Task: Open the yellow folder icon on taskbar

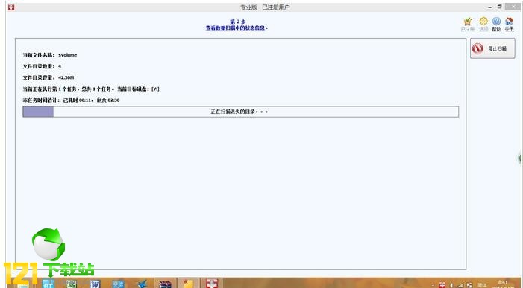Action: point(189,284)
